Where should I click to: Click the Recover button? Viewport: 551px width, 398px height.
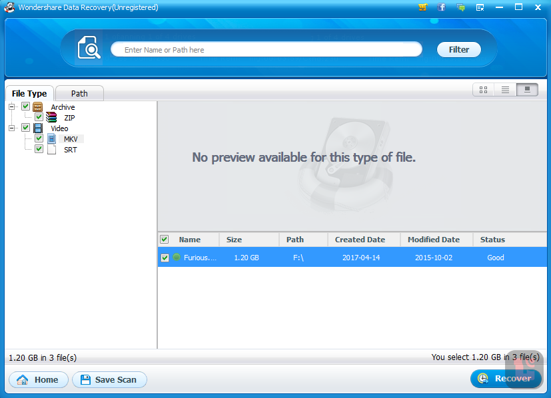(x=506, y=379)
